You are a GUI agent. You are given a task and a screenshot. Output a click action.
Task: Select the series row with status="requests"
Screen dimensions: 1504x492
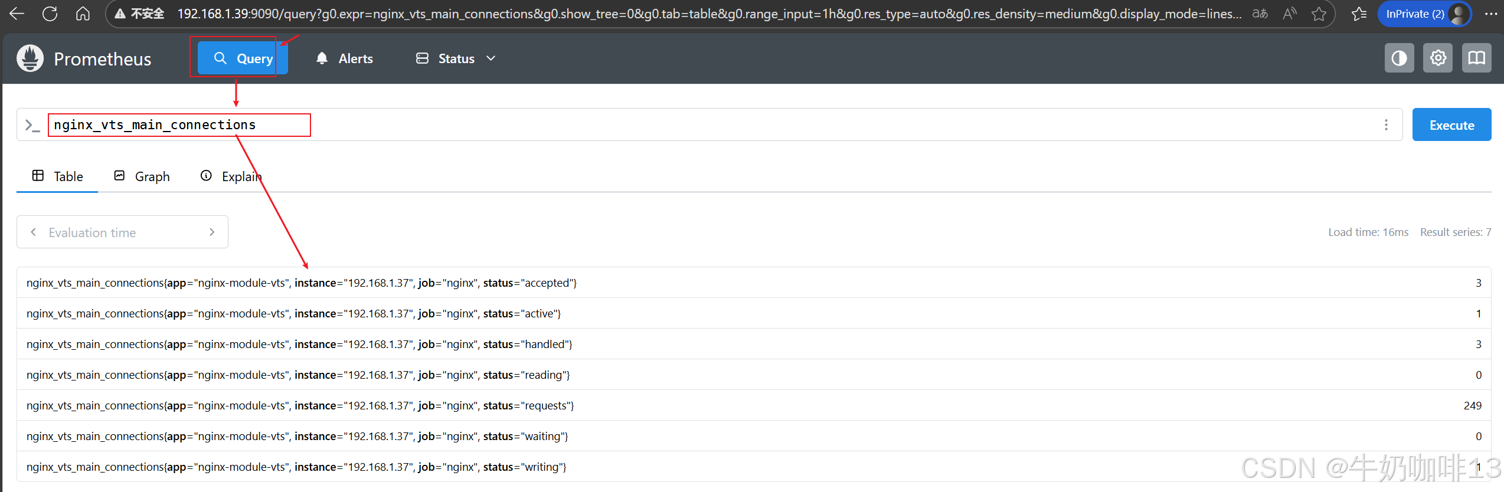coord(754,405)
